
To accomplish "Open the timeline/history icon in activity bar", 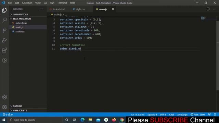I will pyautogui.click(x=4, y=60).
